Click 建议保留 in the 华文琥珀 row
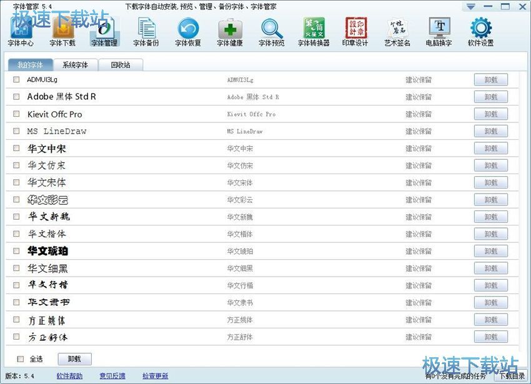The height and width of the screenshot is (384, 531). (x=419, y=251)
